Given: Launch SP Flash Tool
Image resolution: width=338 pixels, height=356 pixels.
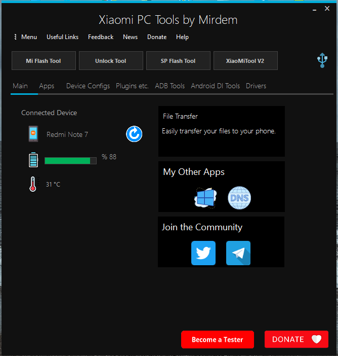Looking at the screenshot, I should [x=178, y=61].
